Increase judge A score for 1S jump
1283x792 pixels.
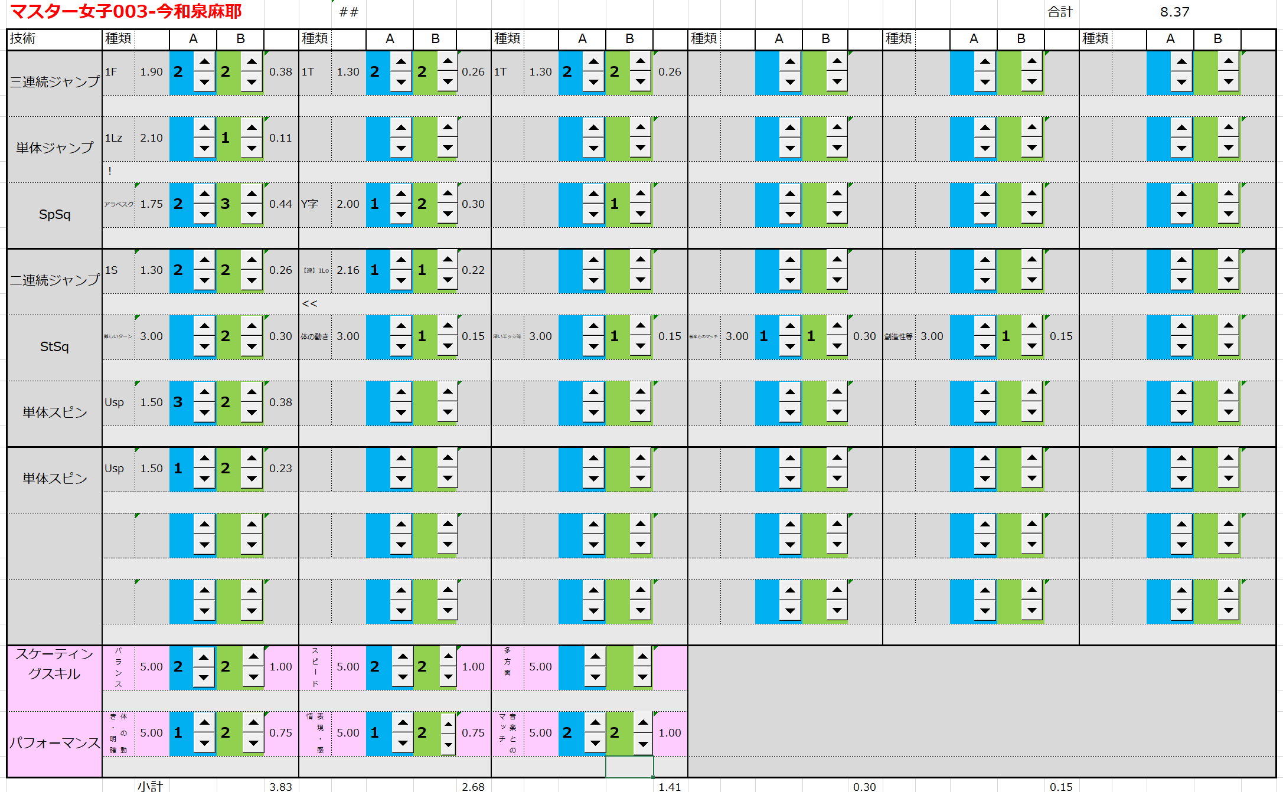tap(204, 260)
